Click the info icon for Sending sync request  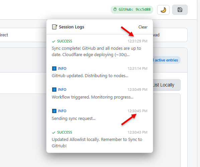coord(54,111)
